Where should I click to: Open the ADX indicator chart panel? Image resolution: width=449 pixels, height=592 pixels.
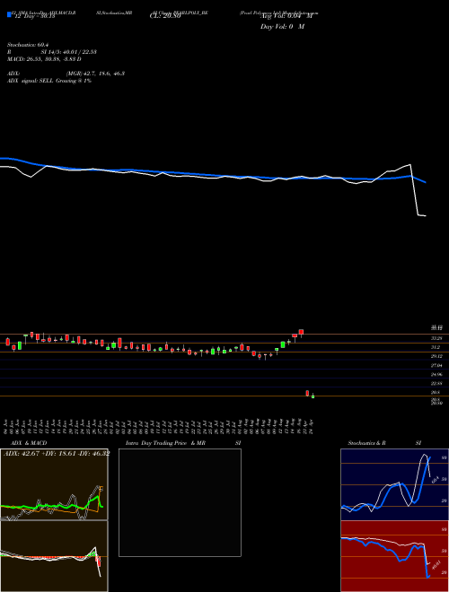(54, 484)
